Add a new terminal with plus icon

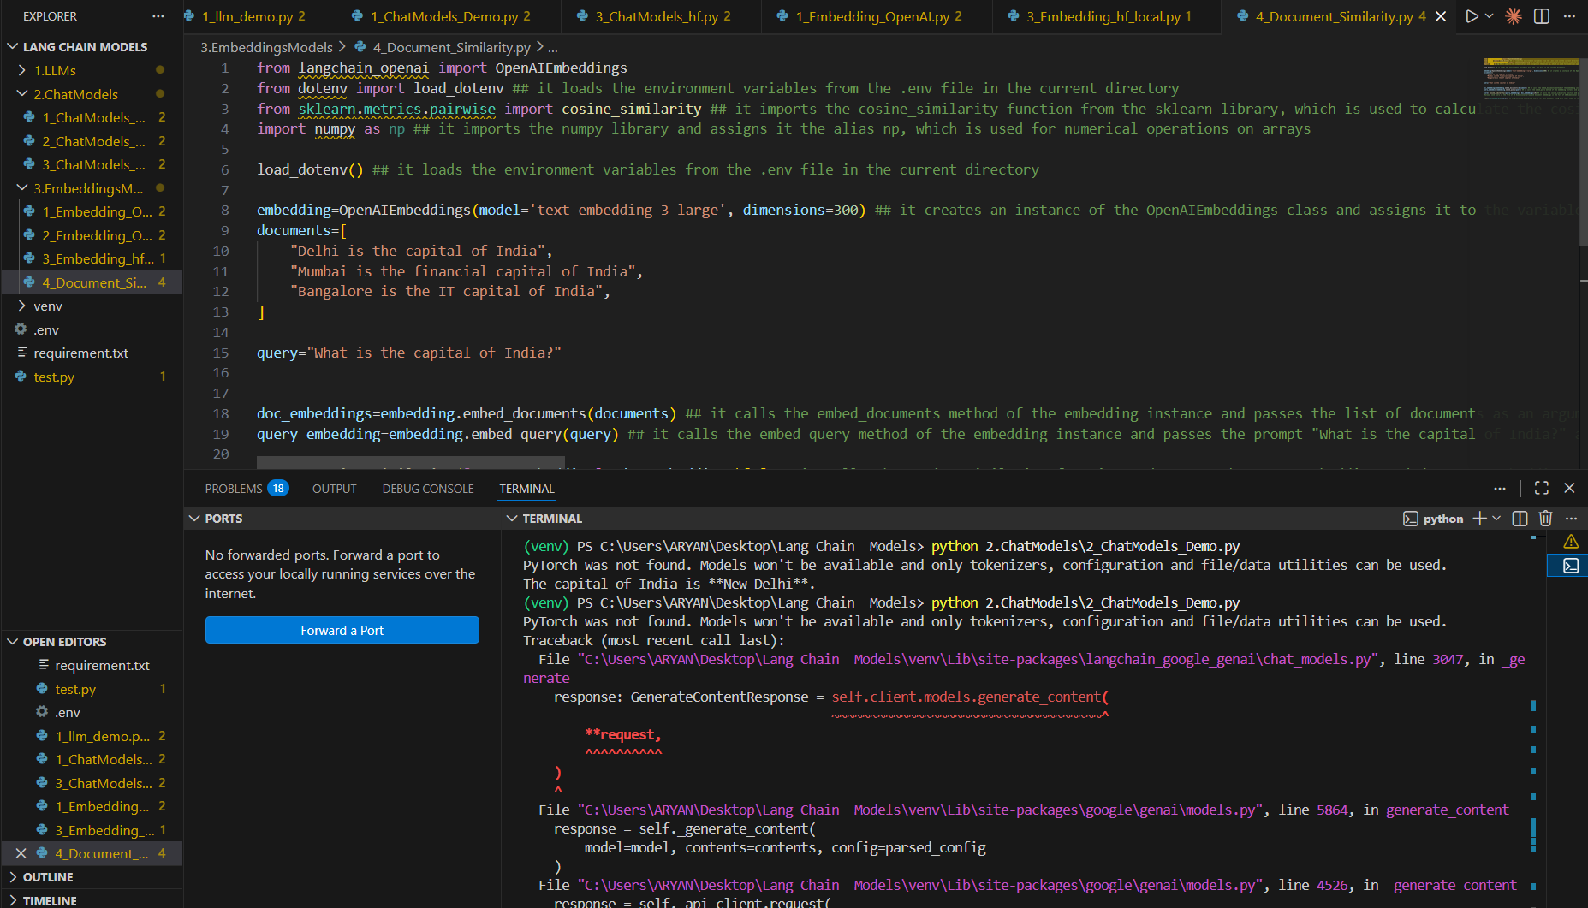1479,519
